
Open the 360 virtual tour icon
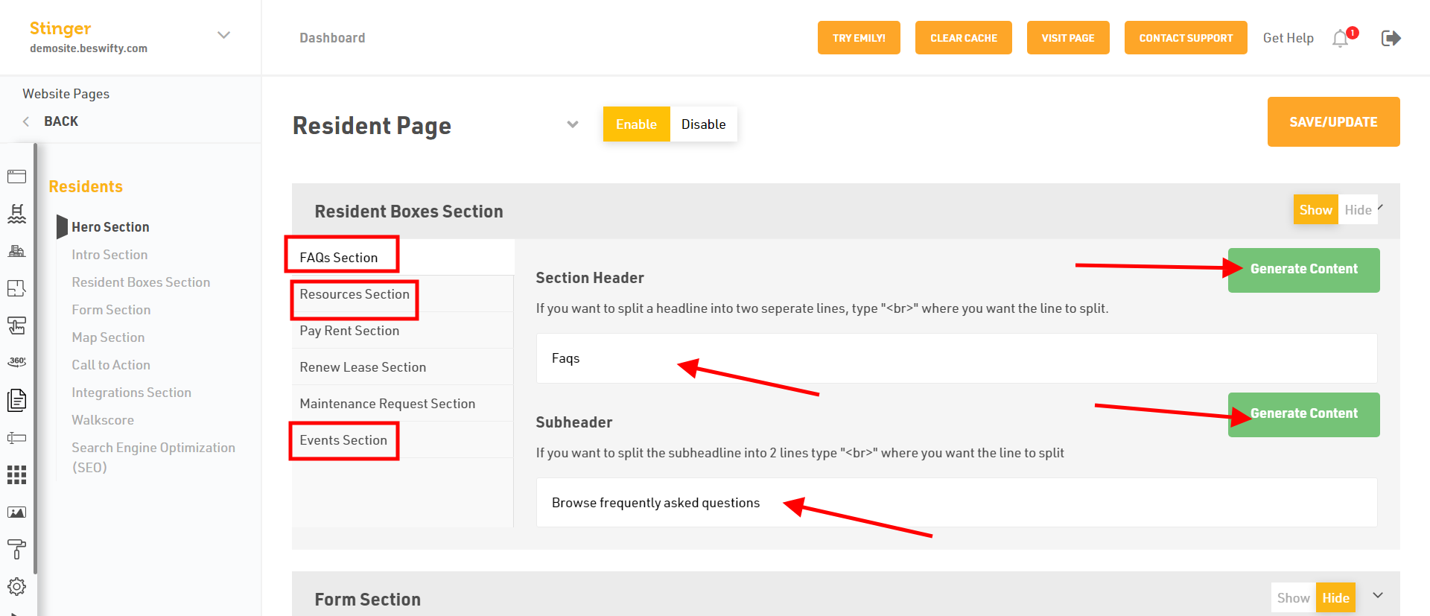[16, 362]
